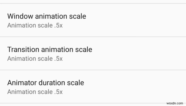This screenshot has height=106, width=186.
Task: Open the Animator duration scale setting
Action: coord(93,87)
